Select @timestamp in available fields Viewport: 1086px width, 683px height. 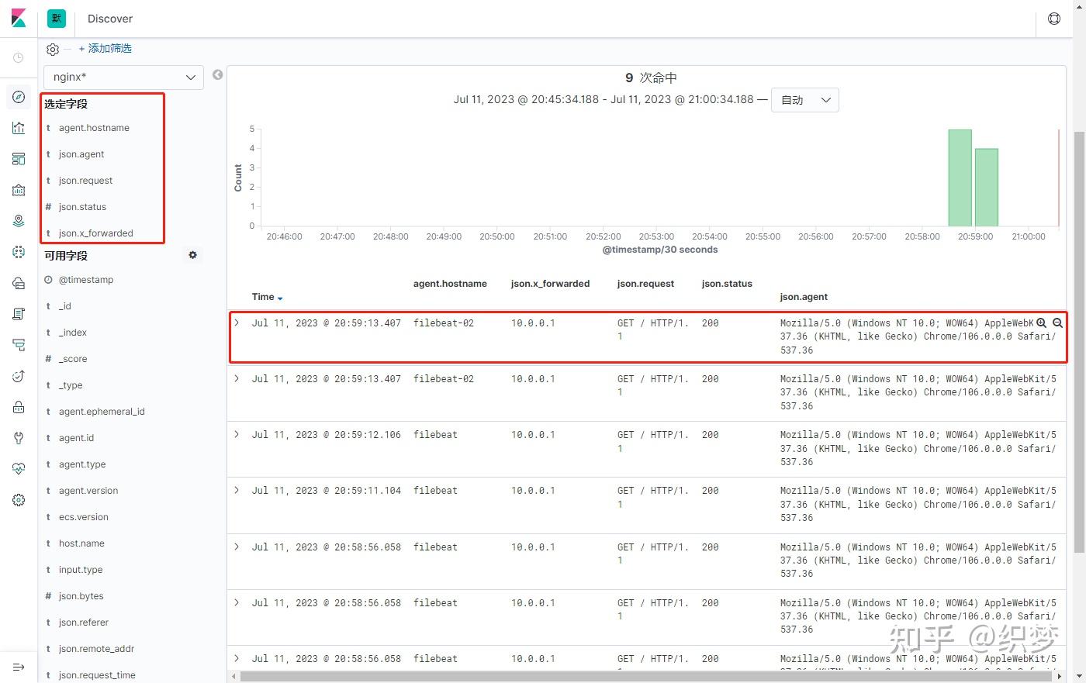[x=85, y=280]
